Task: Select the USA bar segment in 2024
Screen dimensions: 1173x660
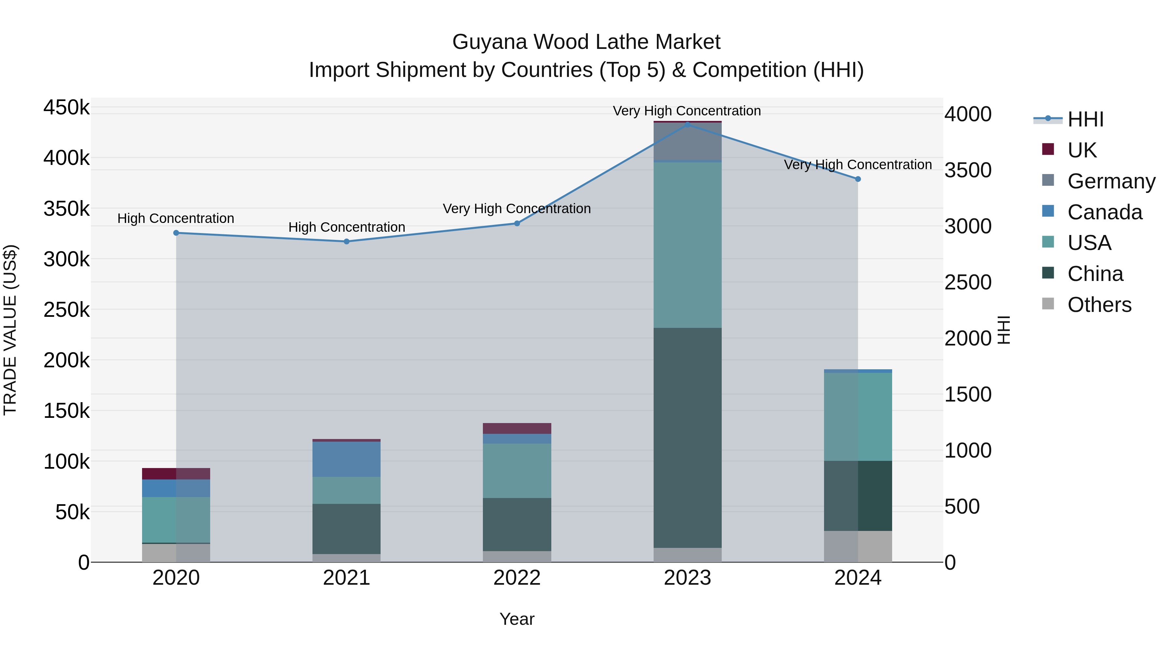Action: [858, 417]
